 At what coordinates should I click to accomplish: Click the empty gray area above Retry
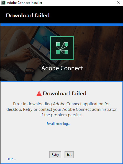pos(61,138)
